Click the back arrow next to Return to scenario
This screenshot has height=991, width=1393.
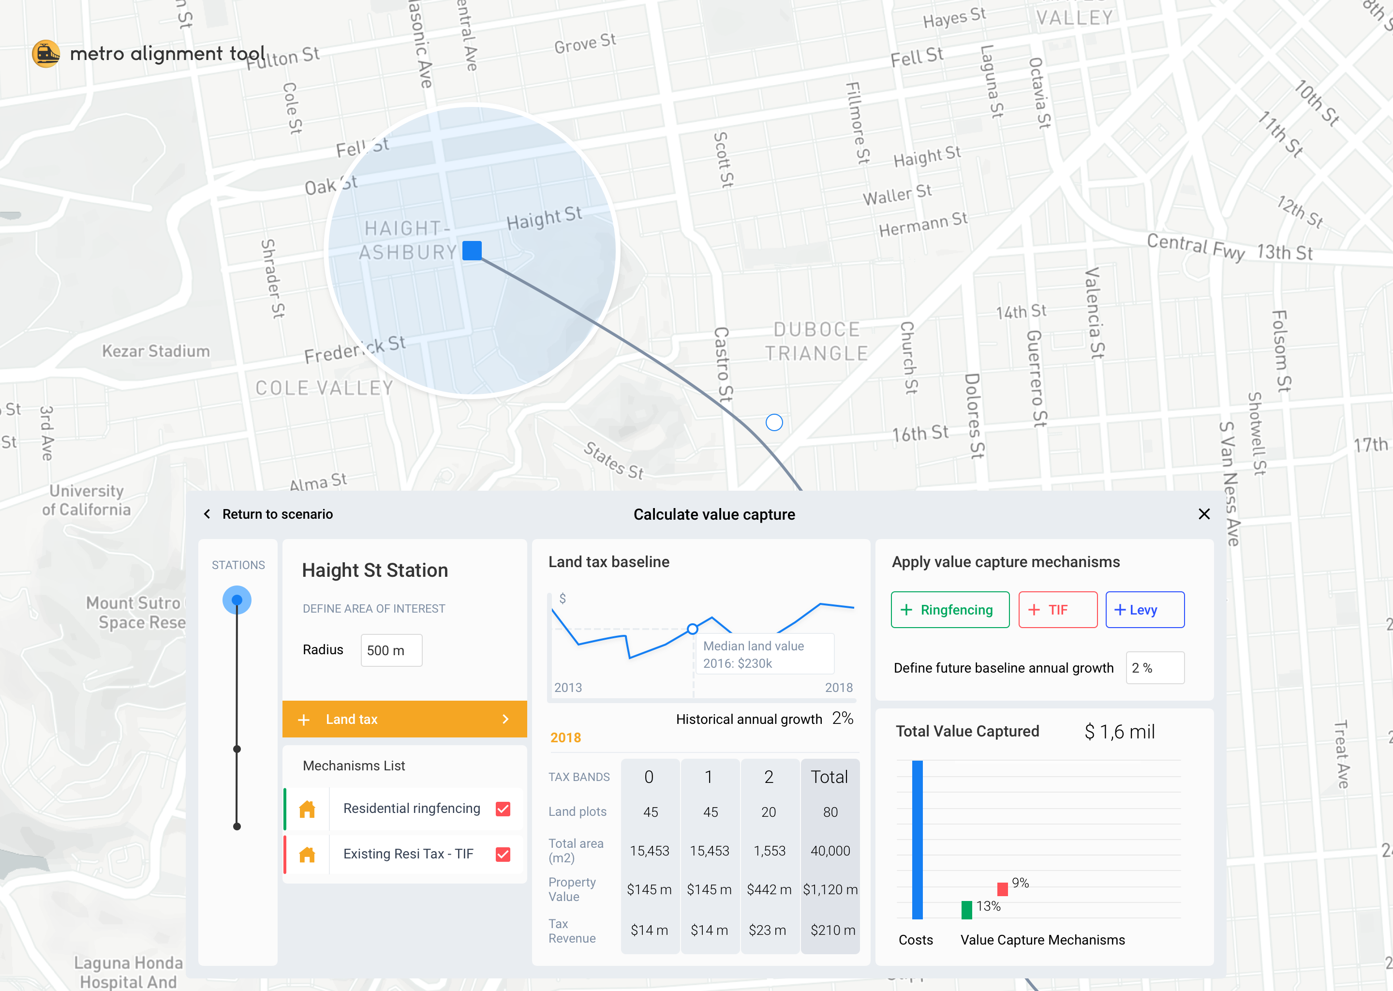tap(207, 514)
